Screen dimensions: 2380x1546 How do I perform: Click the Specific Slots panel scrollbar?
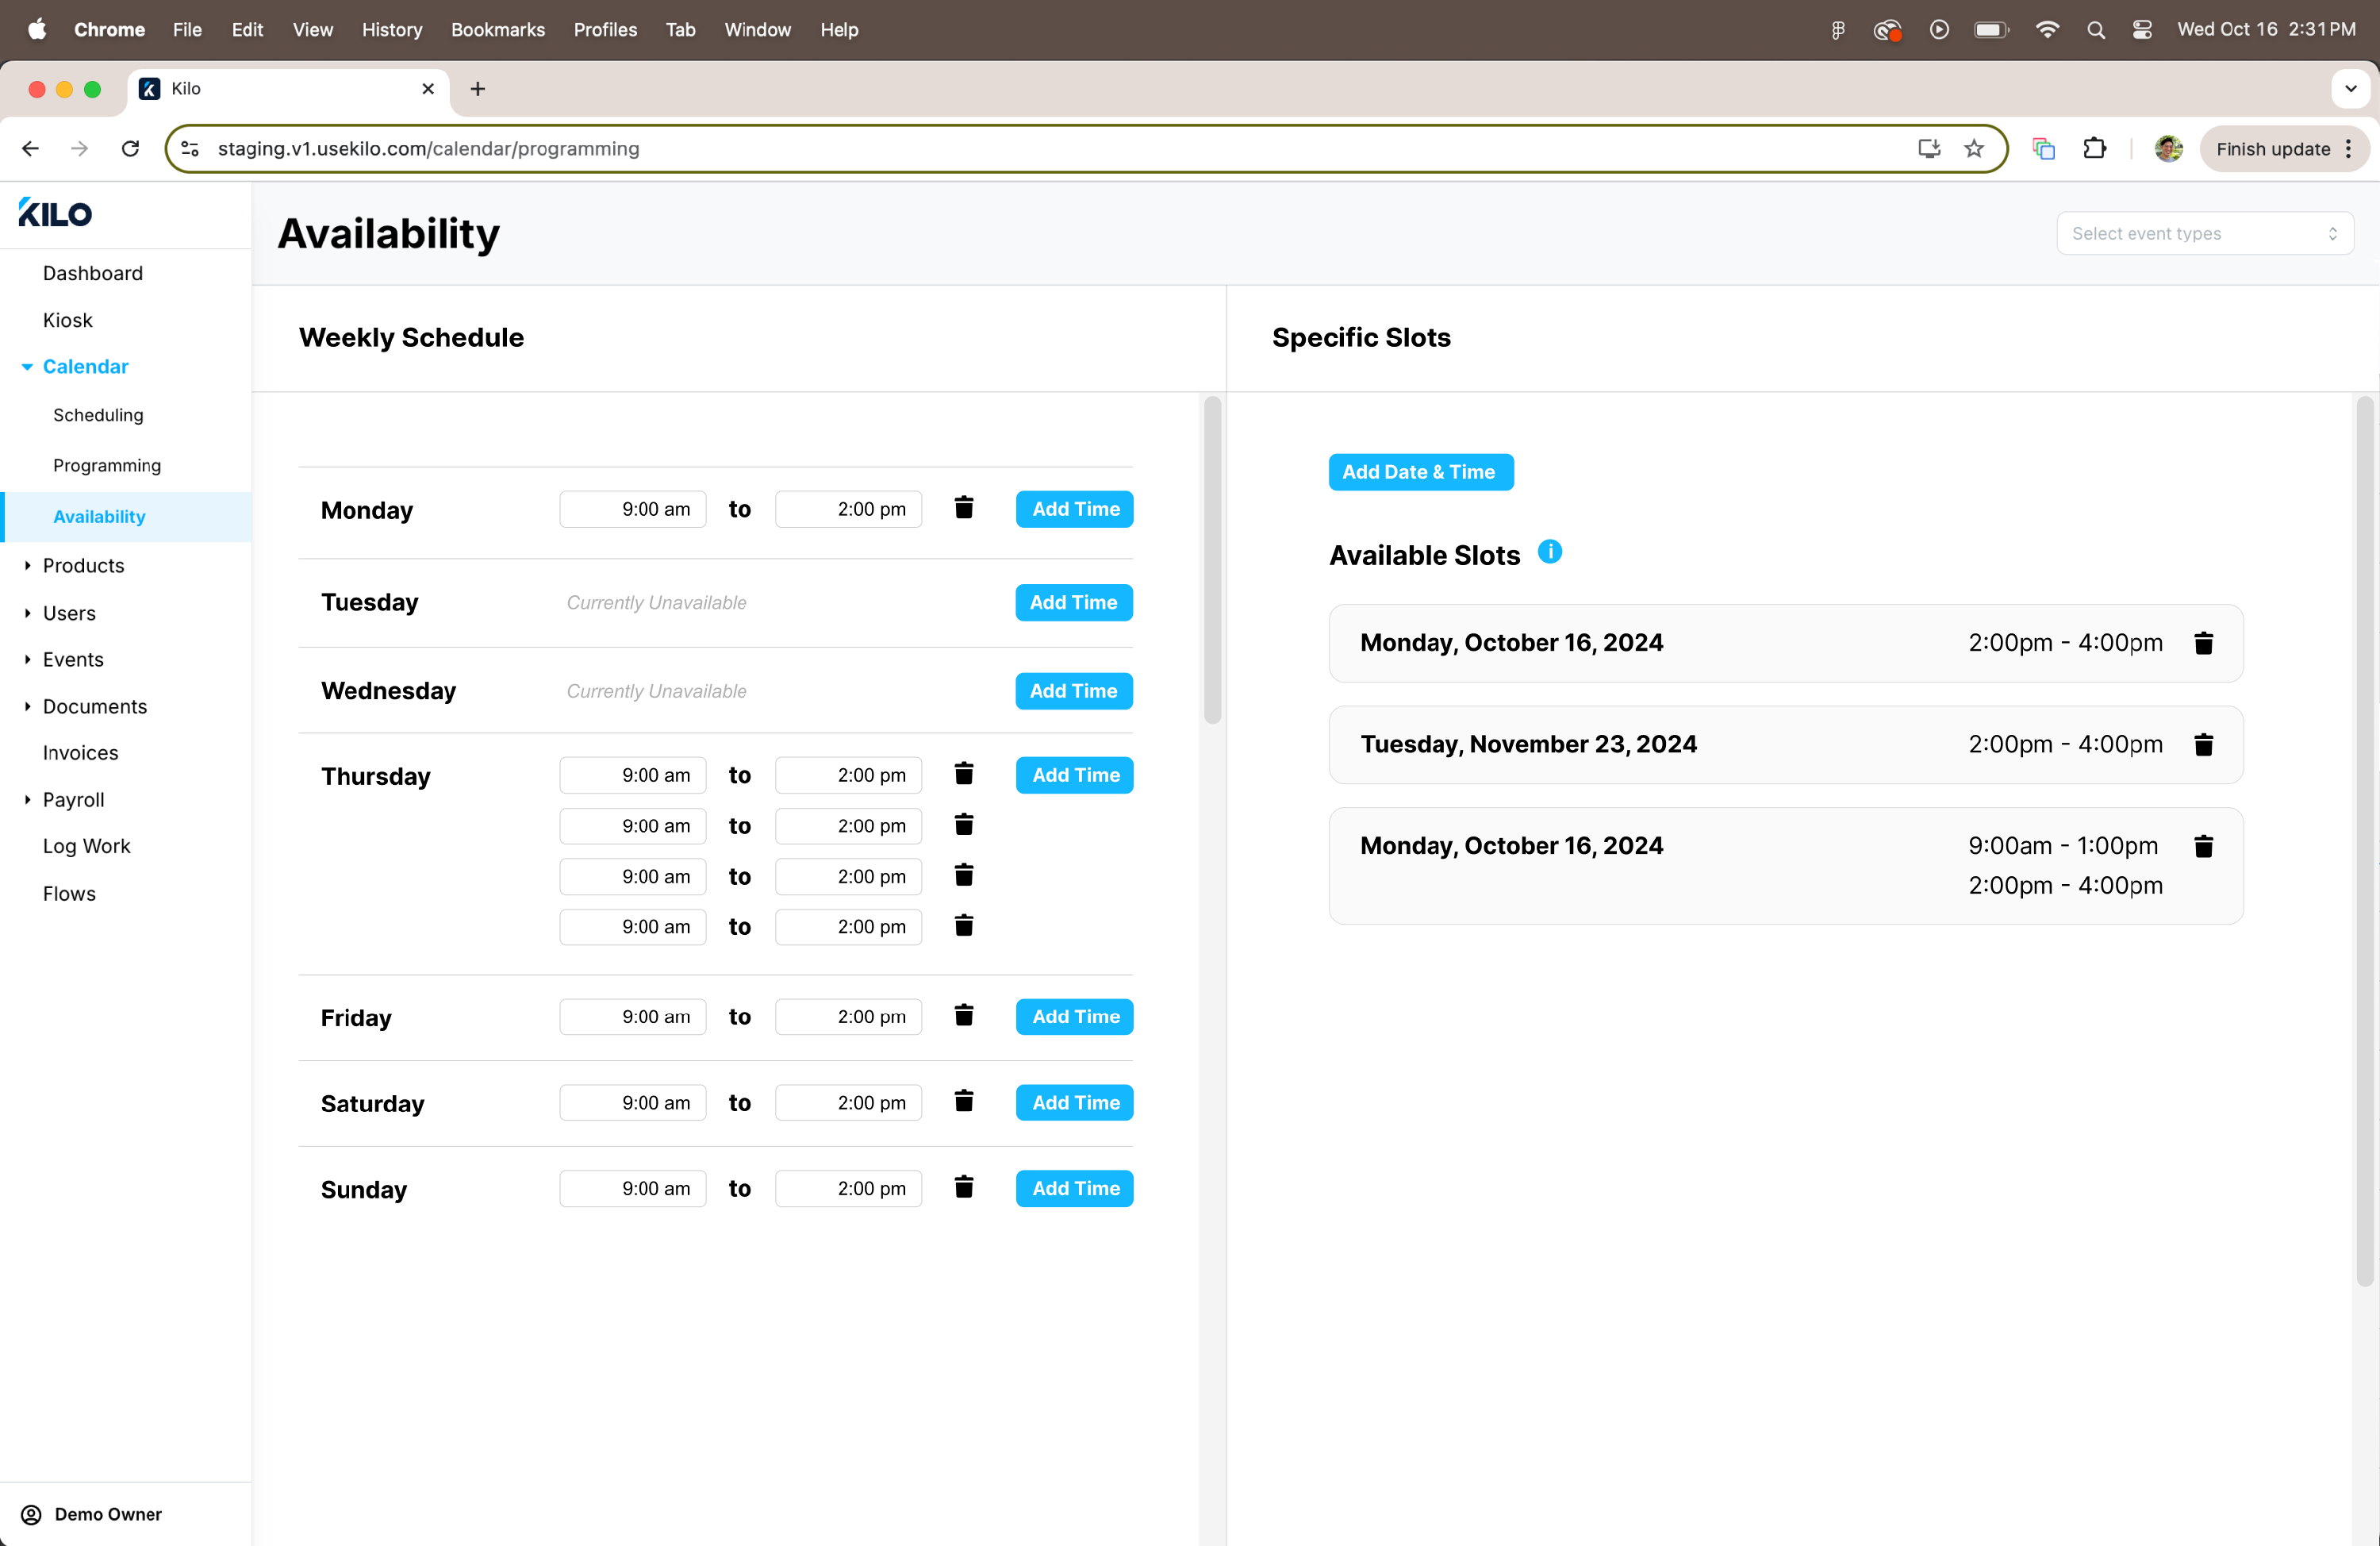[2365, 840]
